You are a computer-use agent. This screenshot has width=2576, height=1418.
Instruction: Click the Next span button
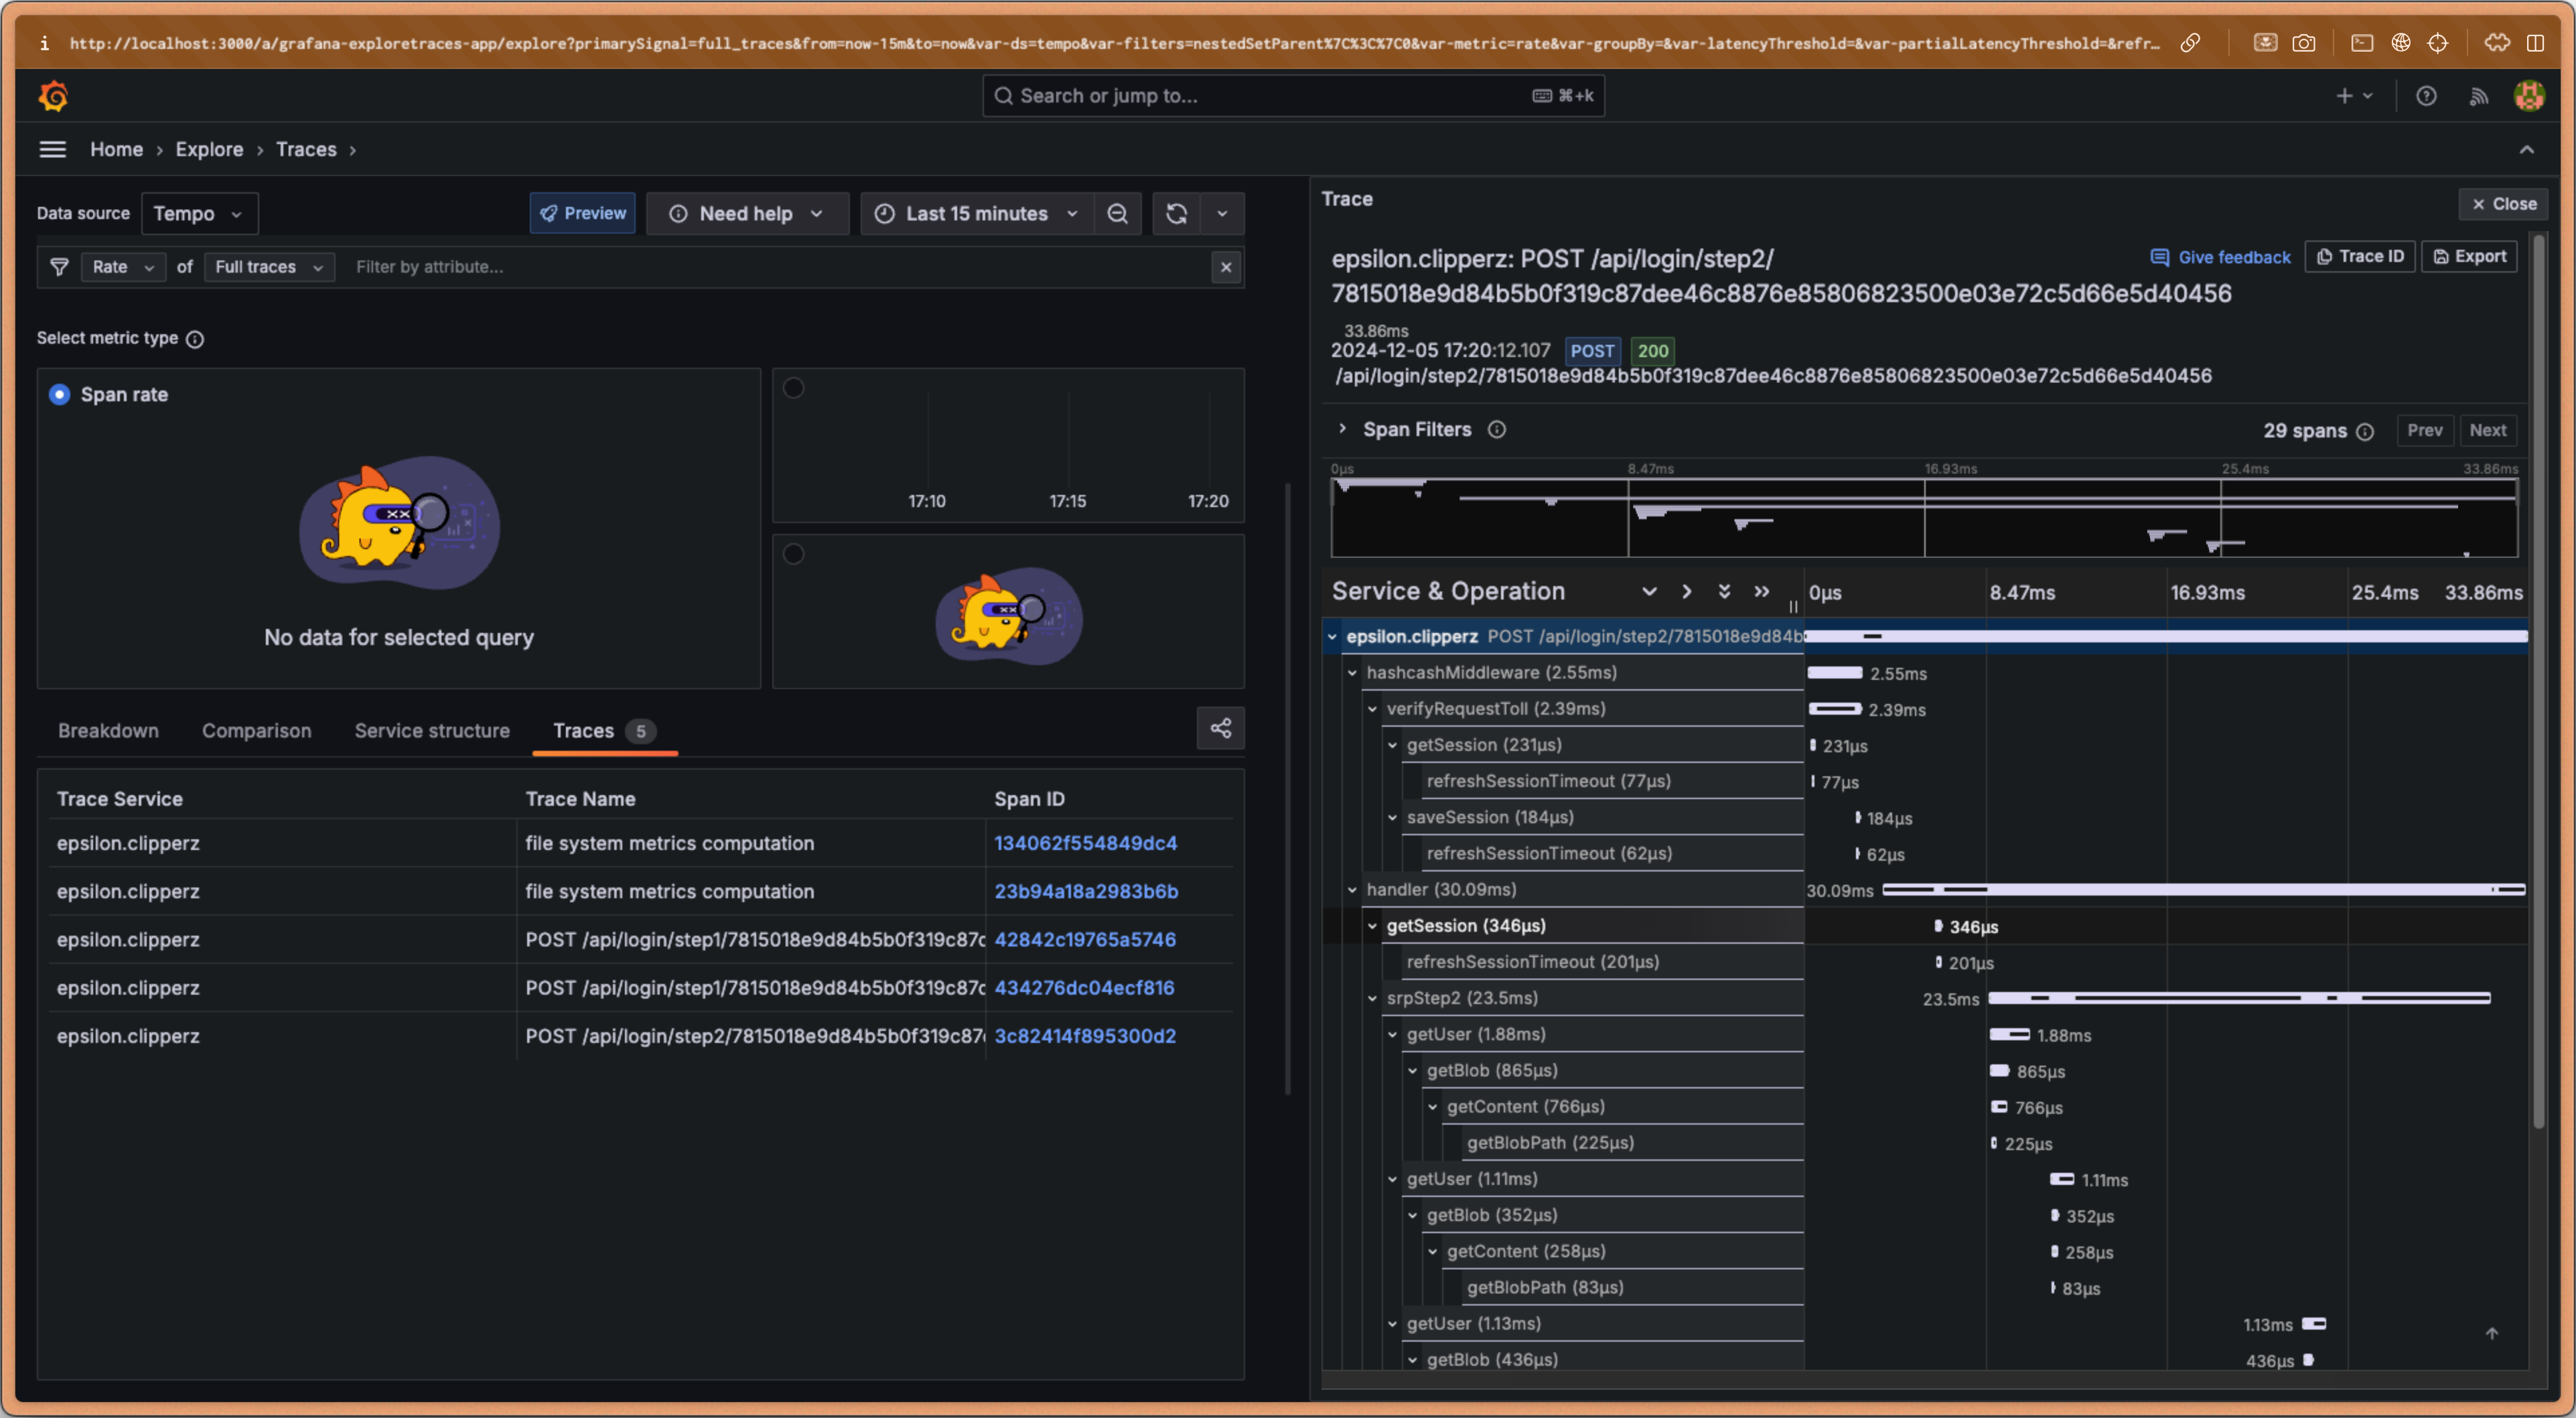(x=2487, y=430)
